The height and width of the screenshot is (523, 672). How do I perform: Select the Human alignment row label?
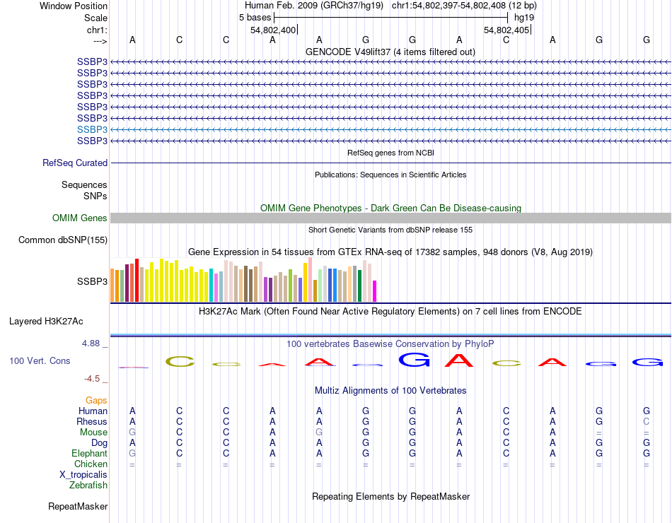coord(93,411)
